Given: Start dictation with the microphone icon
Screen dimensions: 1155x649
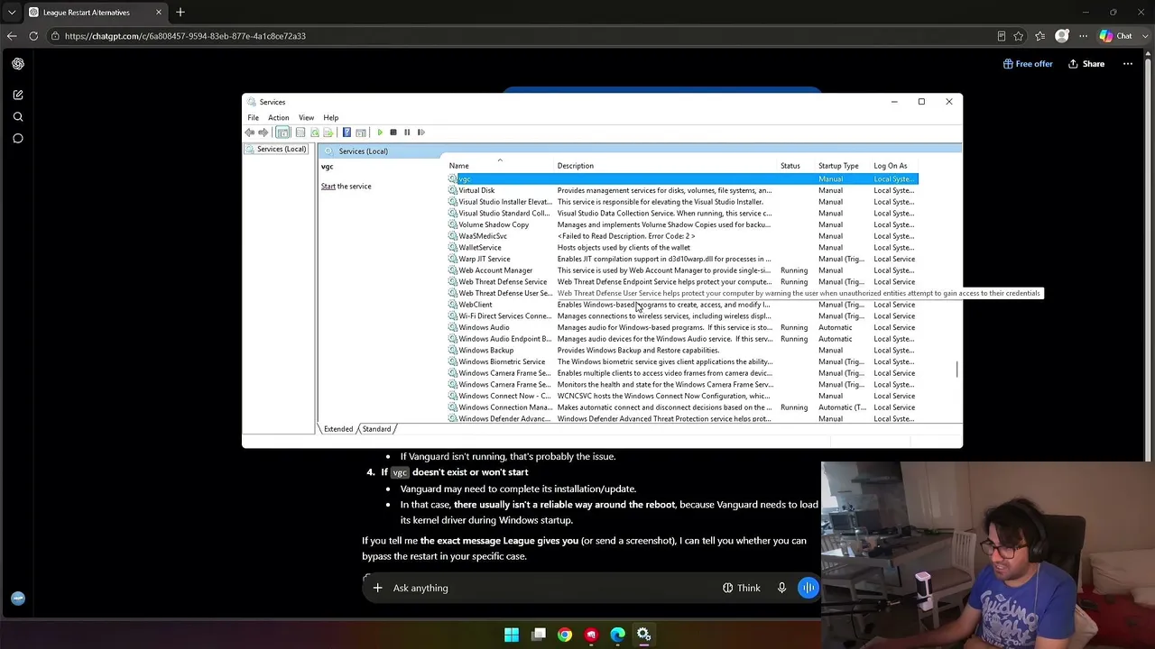Looking at the screenshot, I should (781, 588).
